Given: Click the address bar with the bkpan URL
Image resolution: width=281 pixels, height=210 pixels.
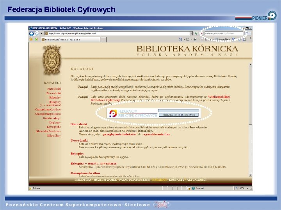Looking at the screenshot, I should (x=117, y=33).
